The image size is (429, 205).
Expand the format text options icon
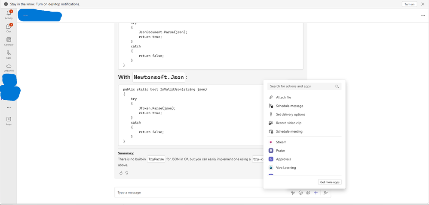coord(293,193)
